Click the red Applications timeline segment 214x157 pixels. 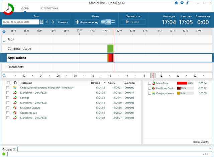(x=110, y=58)
